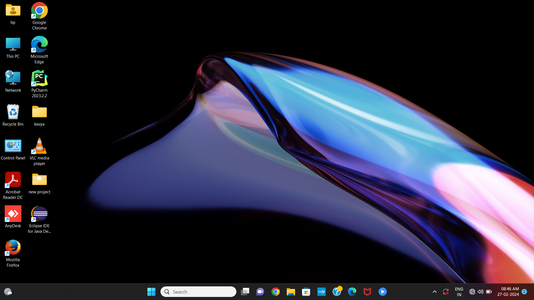Open File Explorer from the taskbar

[291, 292]
